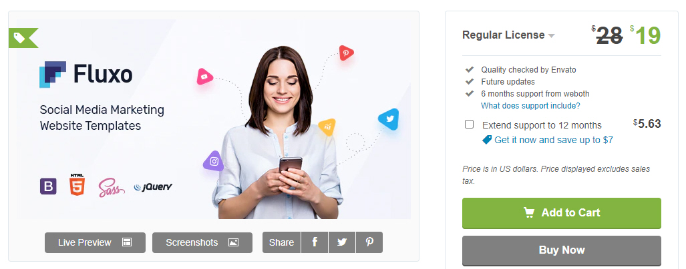
Task: Click the green sale tag ribbon
Action: coord(23,38)
